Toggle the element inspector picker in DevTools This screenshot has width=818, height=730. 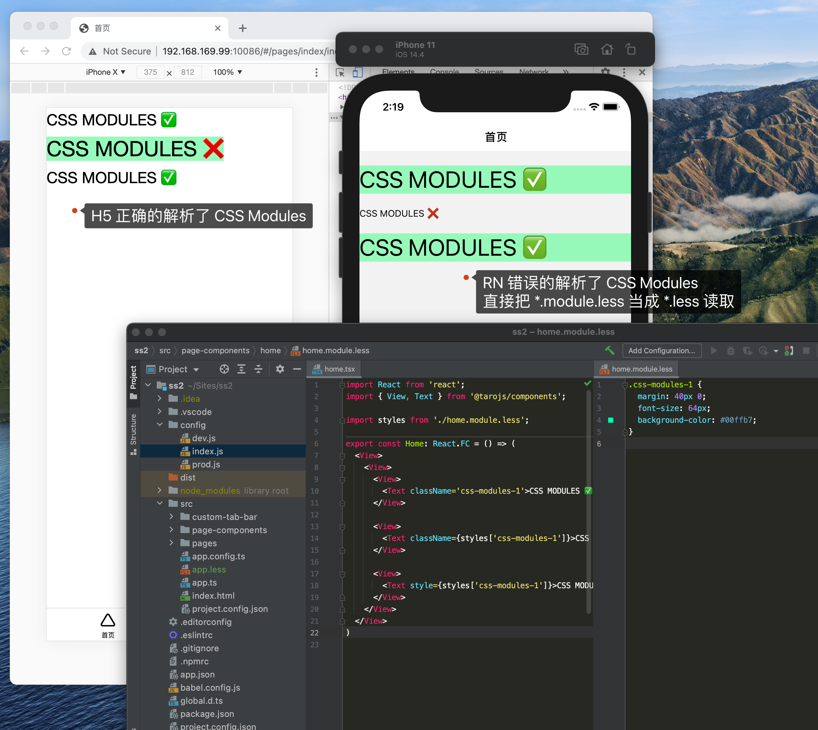[340, 72]
